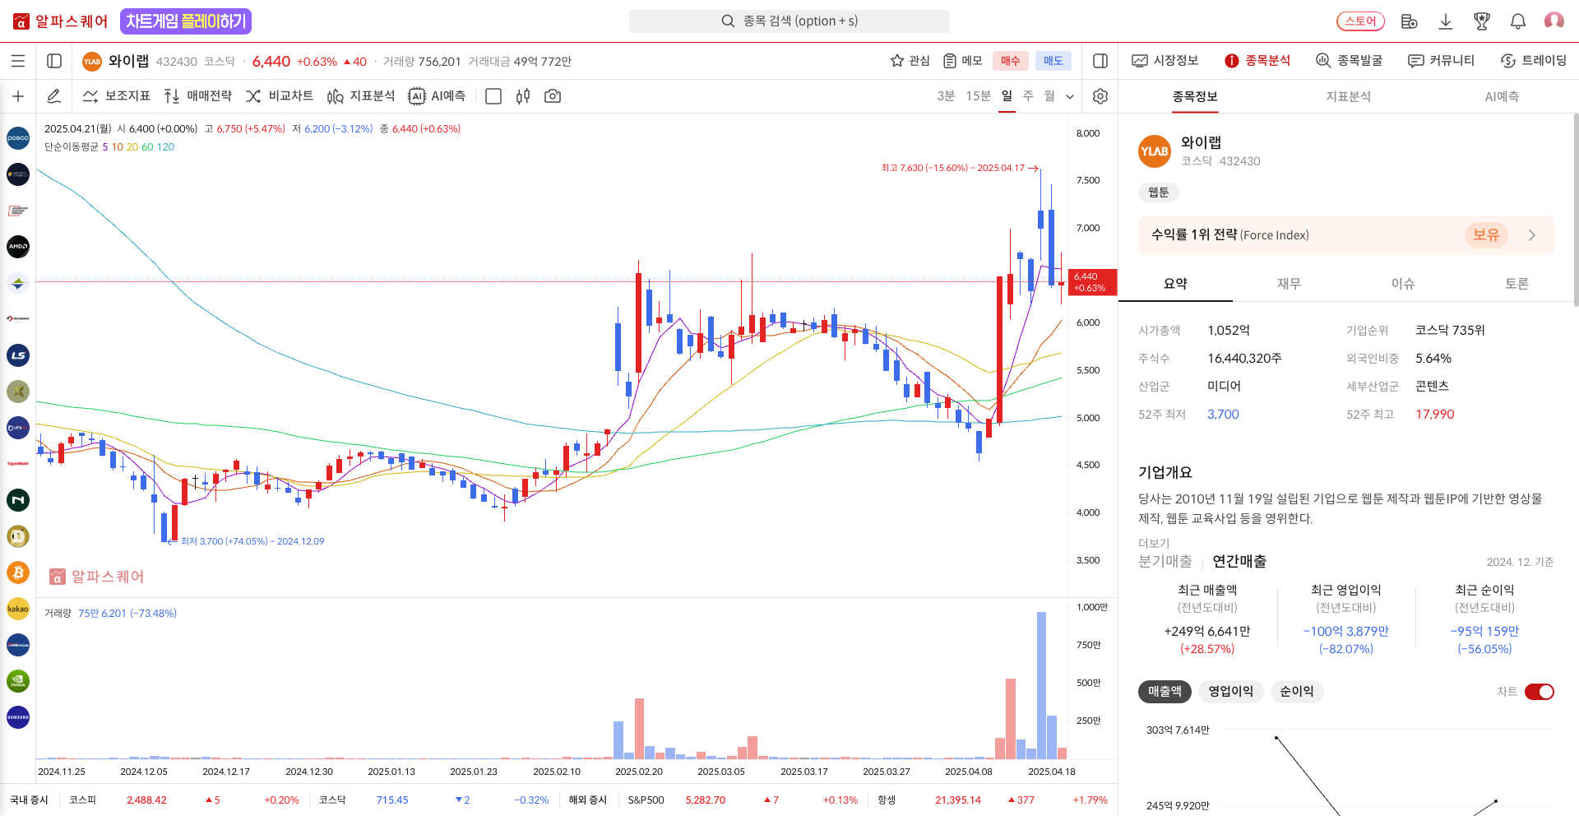The height and width of the screenshot is (816, 1579).
Task: Add a new chart with plus icon
Action: [18, 96]
